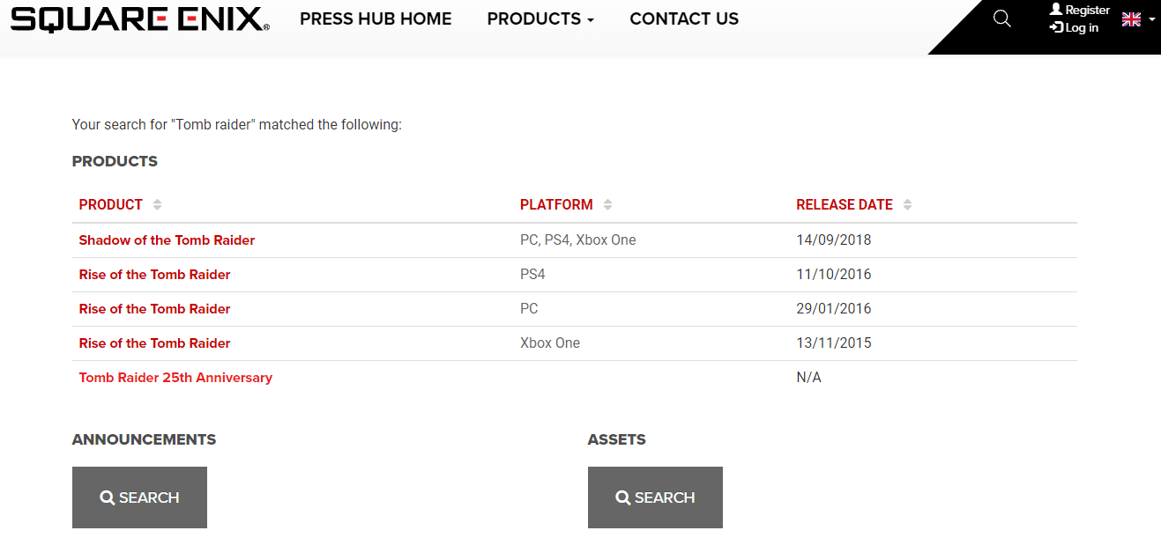The height and width of the screenshot is (538, 1161).
Task: Sort results by the Product column arrows
Action: click(x=157, y=204)
